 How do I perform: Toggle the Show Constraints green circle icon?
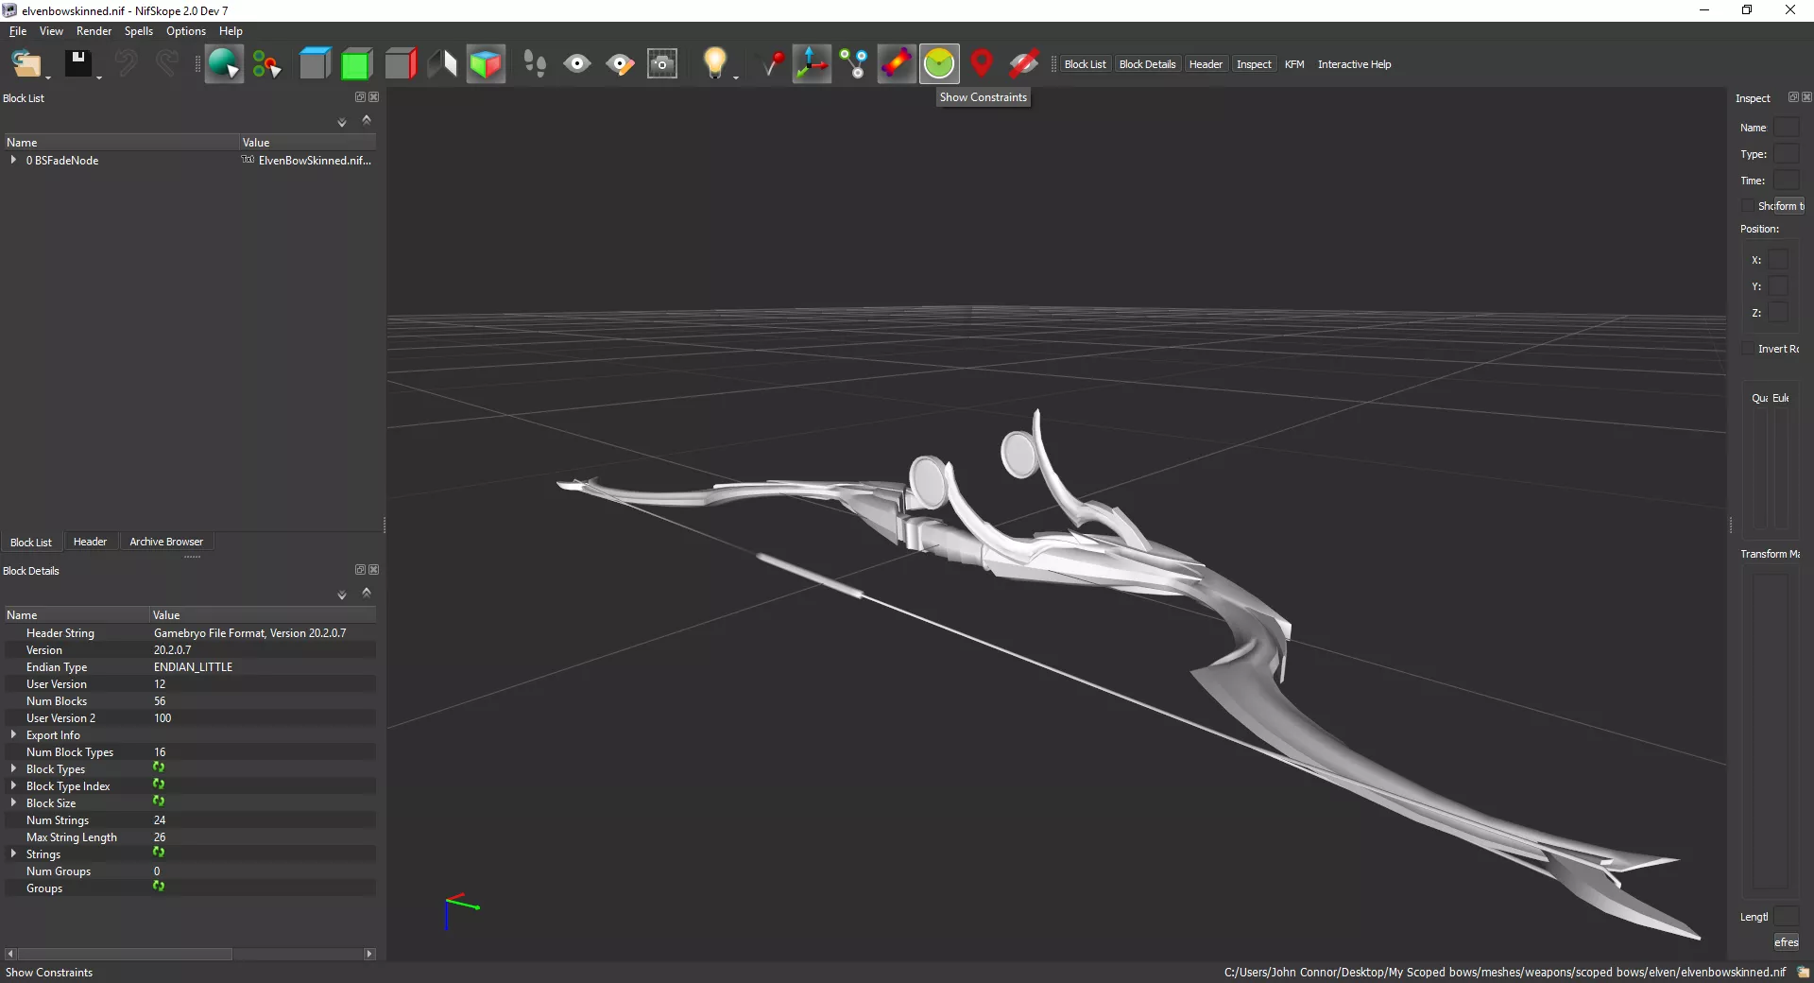[x=939, y=64]
